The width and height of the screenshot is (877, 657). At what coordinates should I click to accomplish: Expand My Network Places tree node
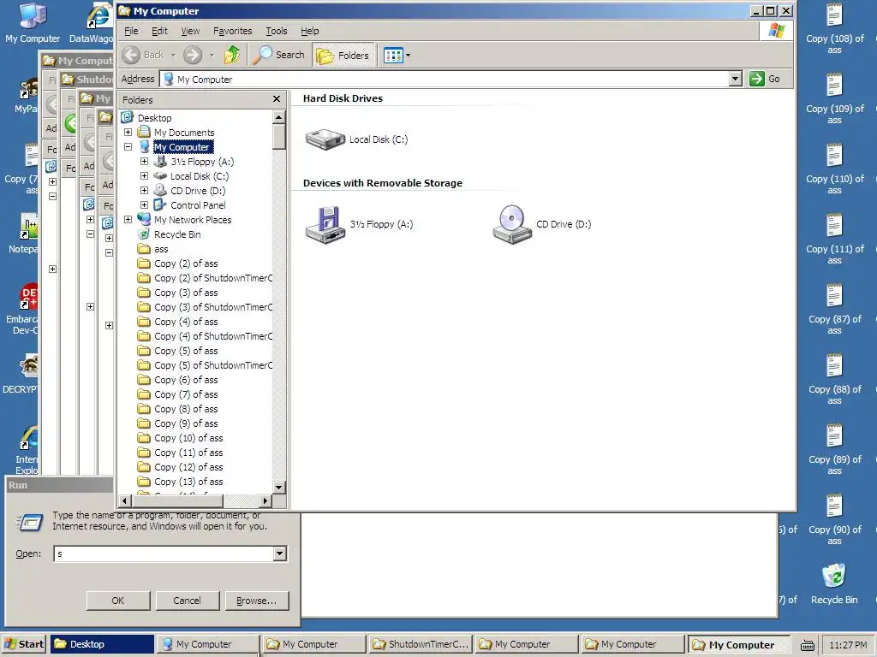[128, 220]
